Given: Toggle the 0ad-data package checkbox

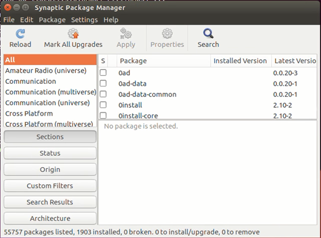Looking at the screenshot, I should [x=103, y=83].
